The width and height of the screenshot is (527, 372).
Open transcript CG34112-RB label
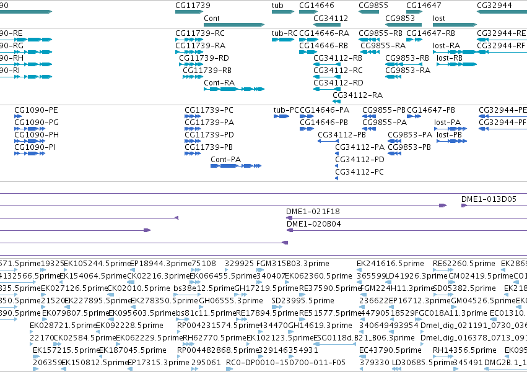point(338,58)
